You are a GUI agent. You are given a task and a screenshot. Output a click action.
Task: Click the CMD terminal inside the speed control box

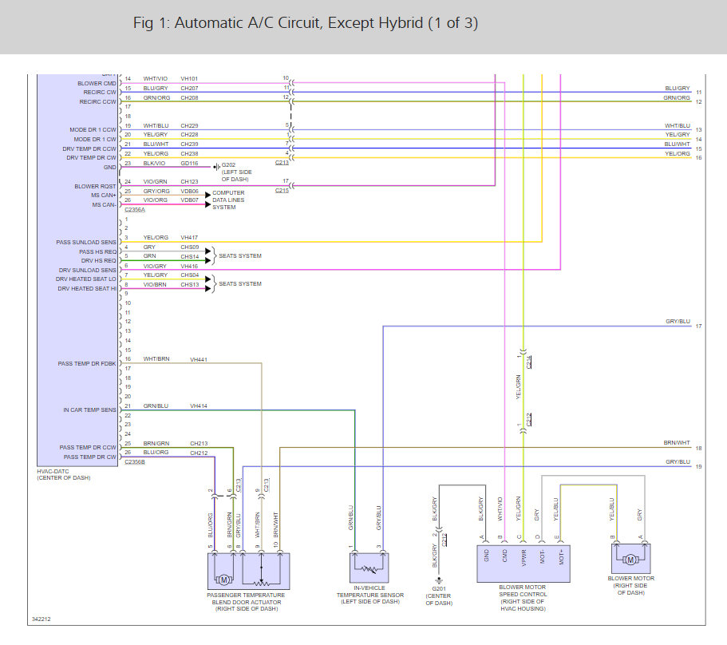tap(505, 556)
